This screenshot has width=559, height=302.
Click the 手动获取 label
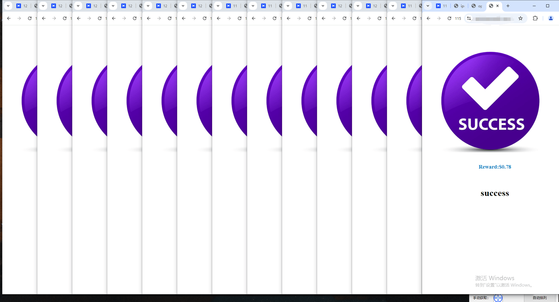481,298
